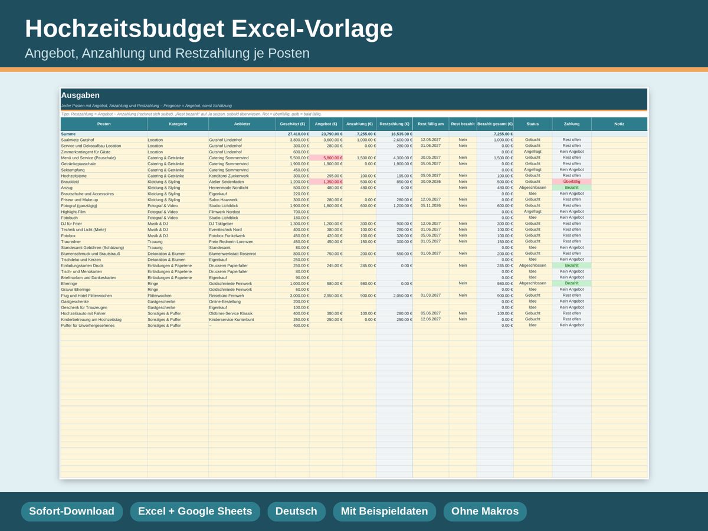Viewport: 708px width, 531px height.
Task: Select the Puffer für Unvorhergesehenes cell
Action: click(x=104, y=325)
